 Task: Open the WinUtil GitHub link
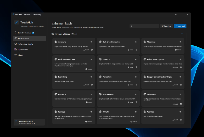pos(134,122)
